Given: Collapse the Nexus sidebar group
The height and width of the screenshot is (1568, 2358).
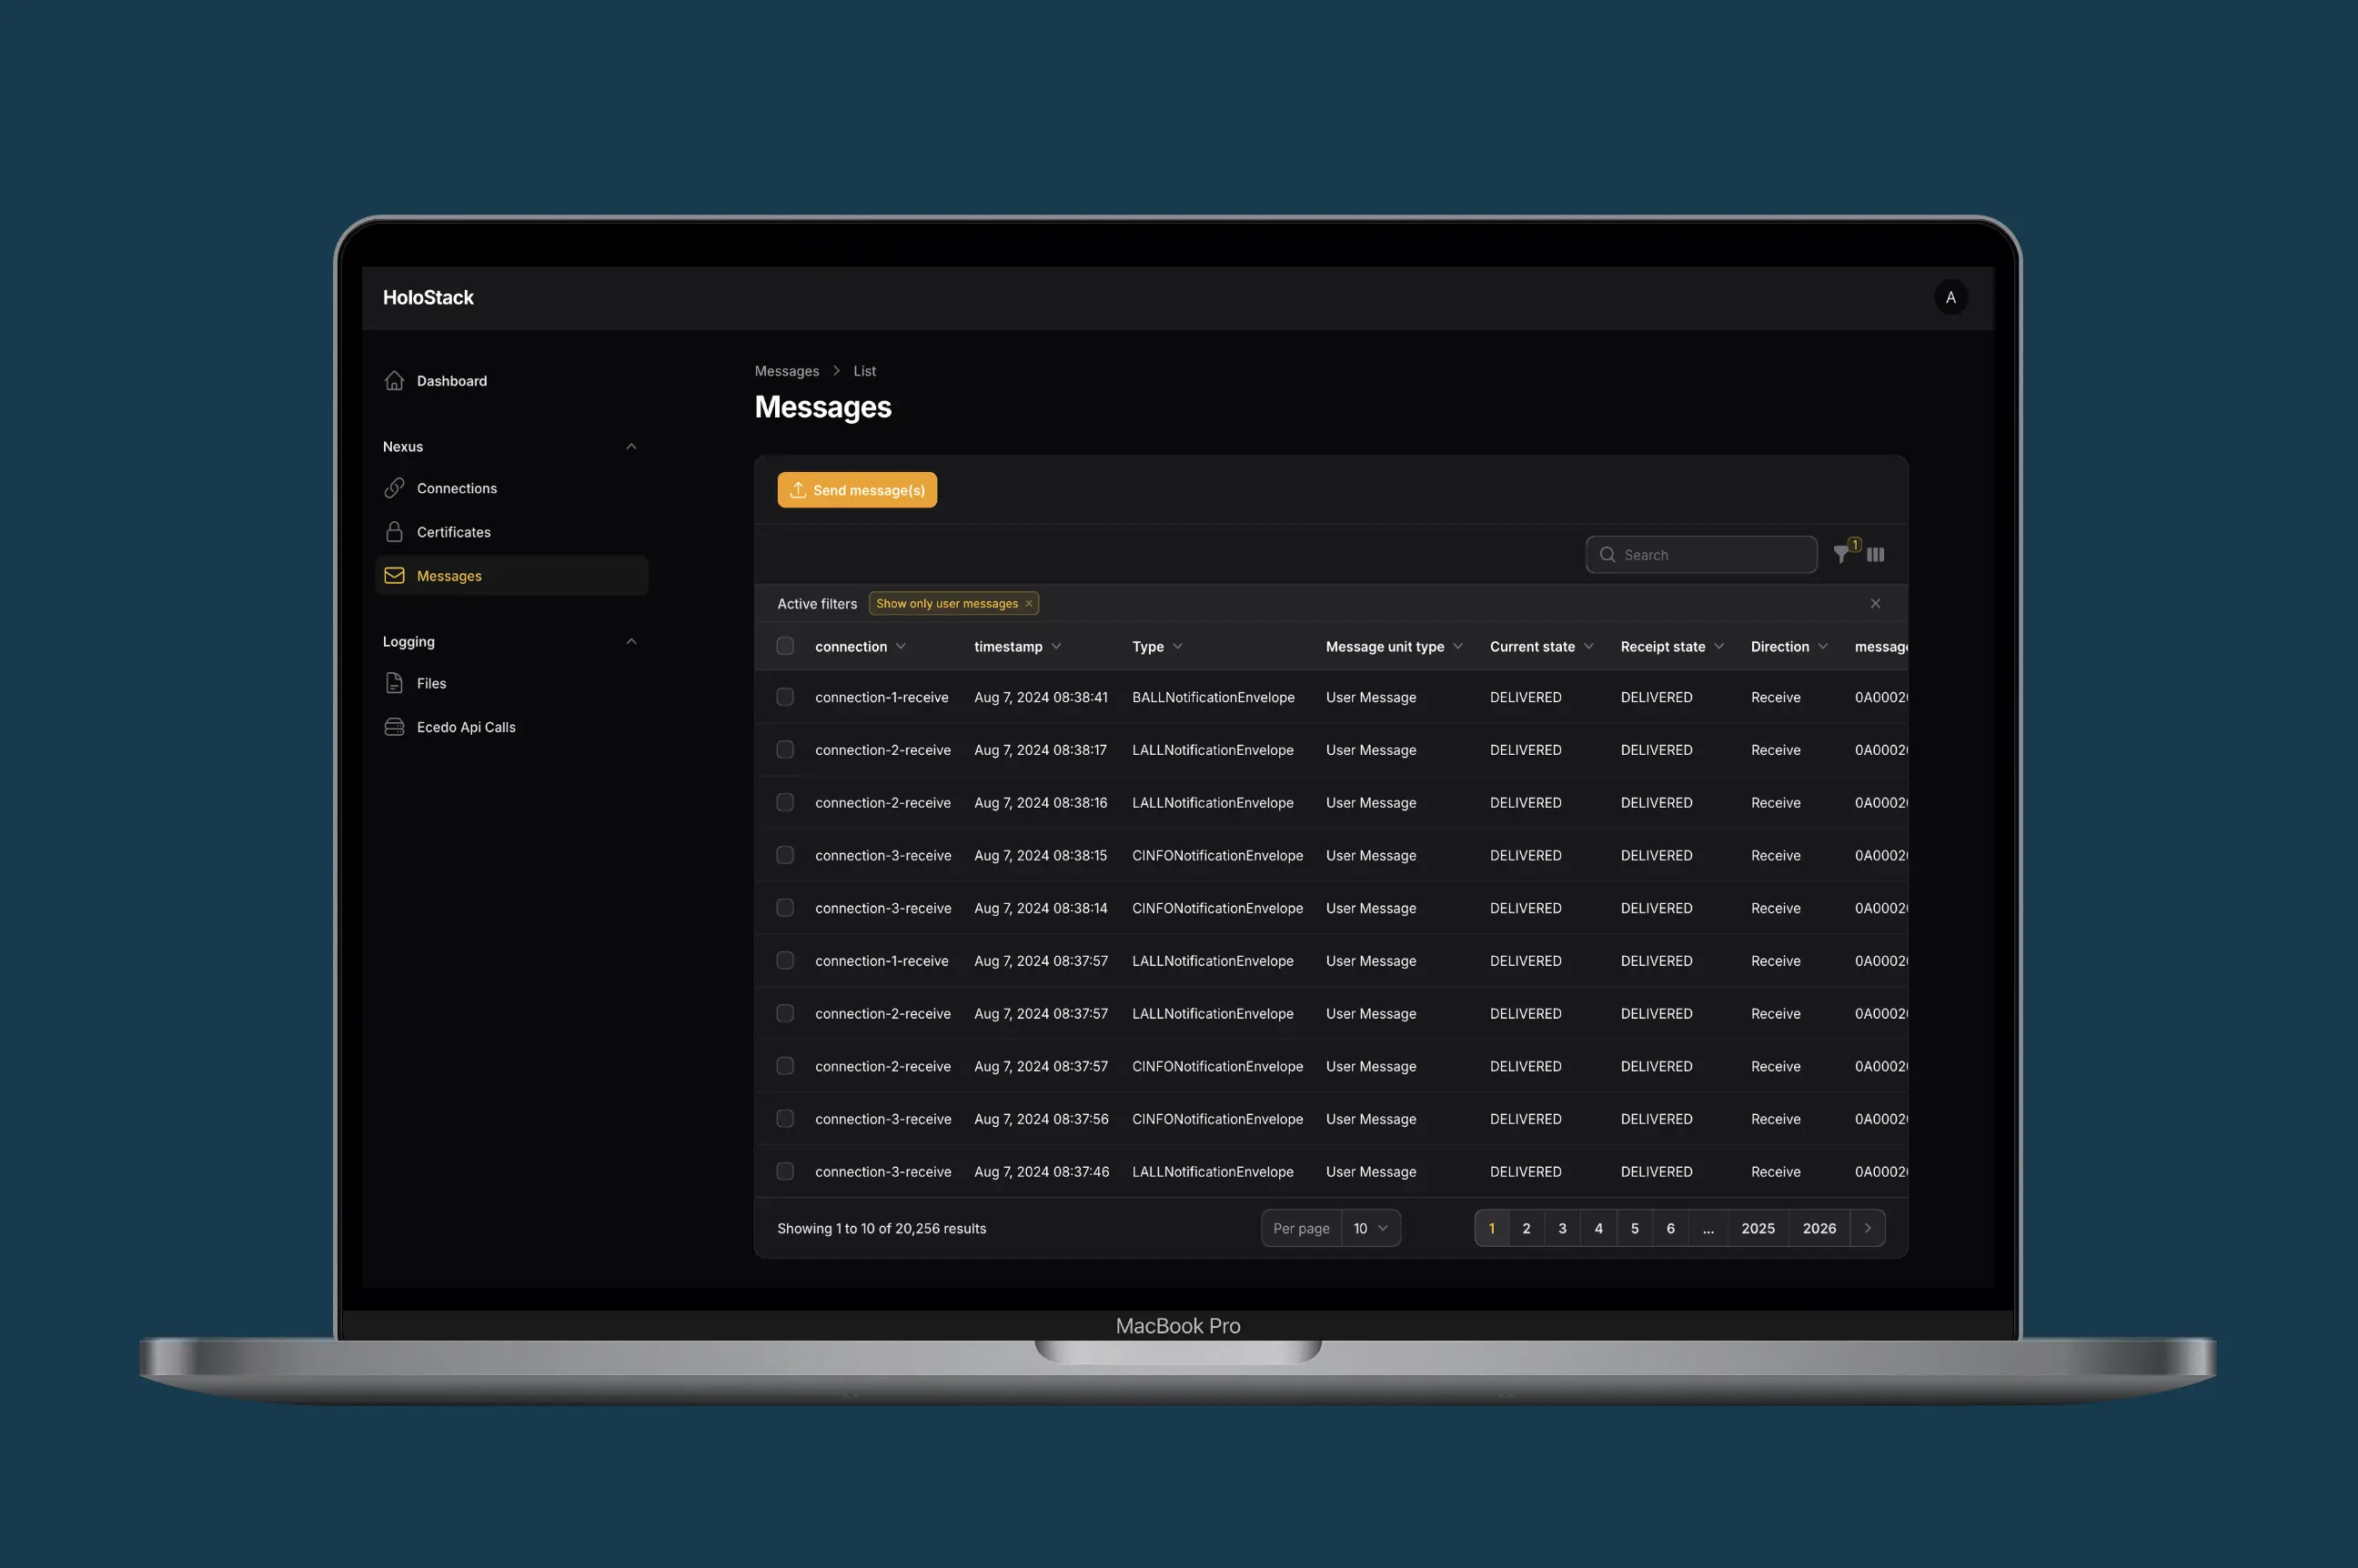Looking at the screenshot, I should [631, 447].
